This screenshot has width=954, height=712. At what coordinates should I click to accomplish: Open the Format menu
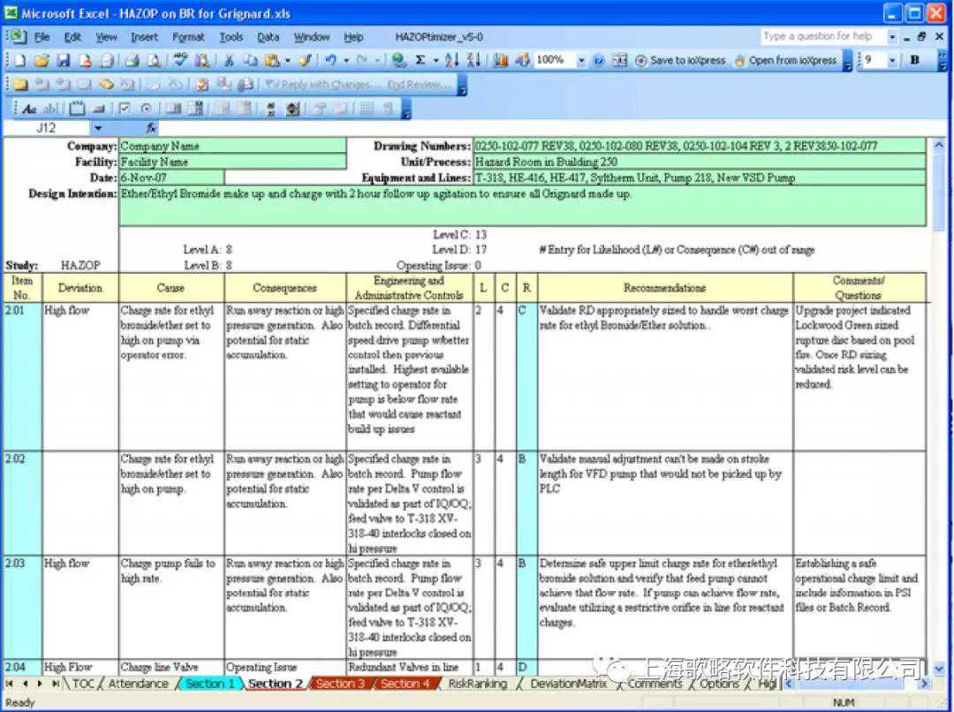pos(188,37)
